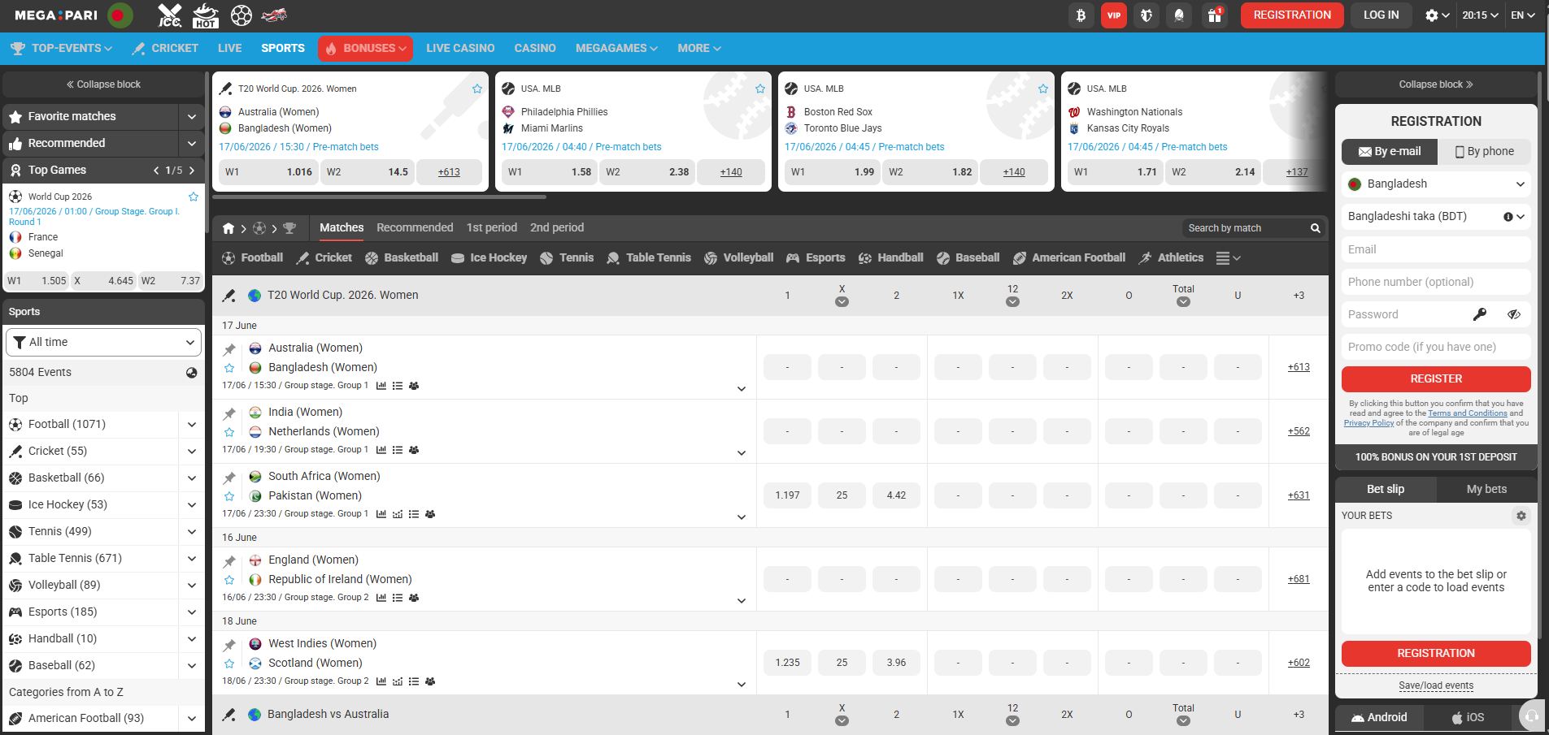Click the magnifier in Search by match
The height and width of the screenshot is (735, 1549).
click(1315, 228)
